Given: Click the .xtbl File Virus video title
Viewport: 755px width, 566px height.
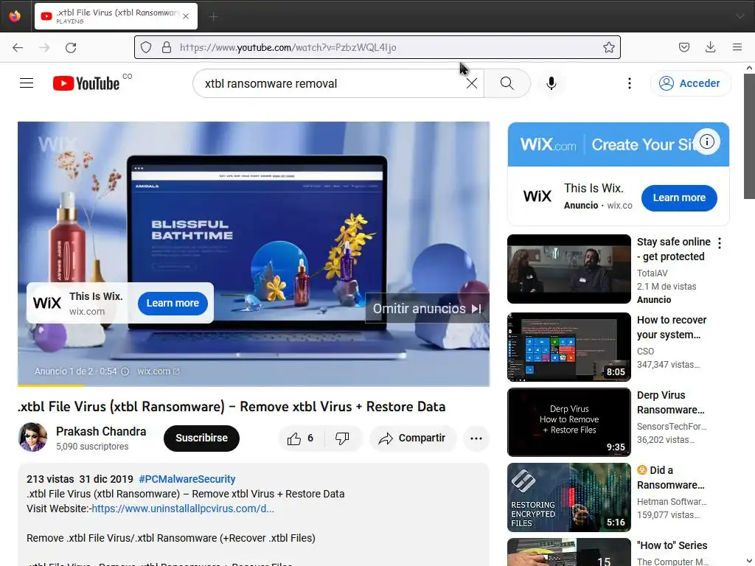Looking at the screenshot, I should [232, 407].
